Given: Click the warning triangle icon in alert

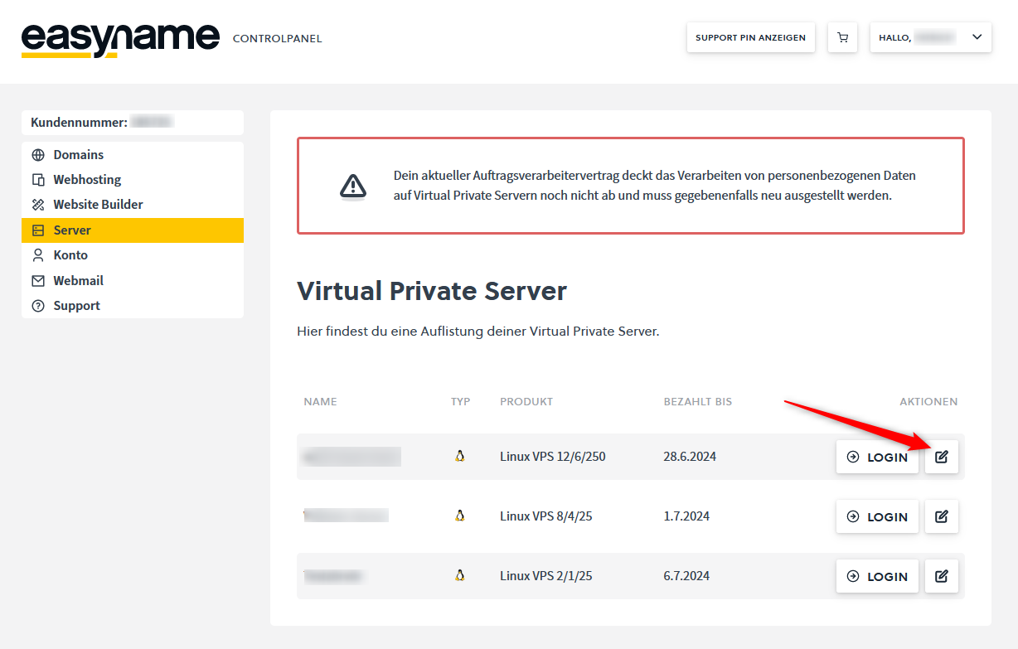Looking at the screenshot, I should click(x=353, y=186).
